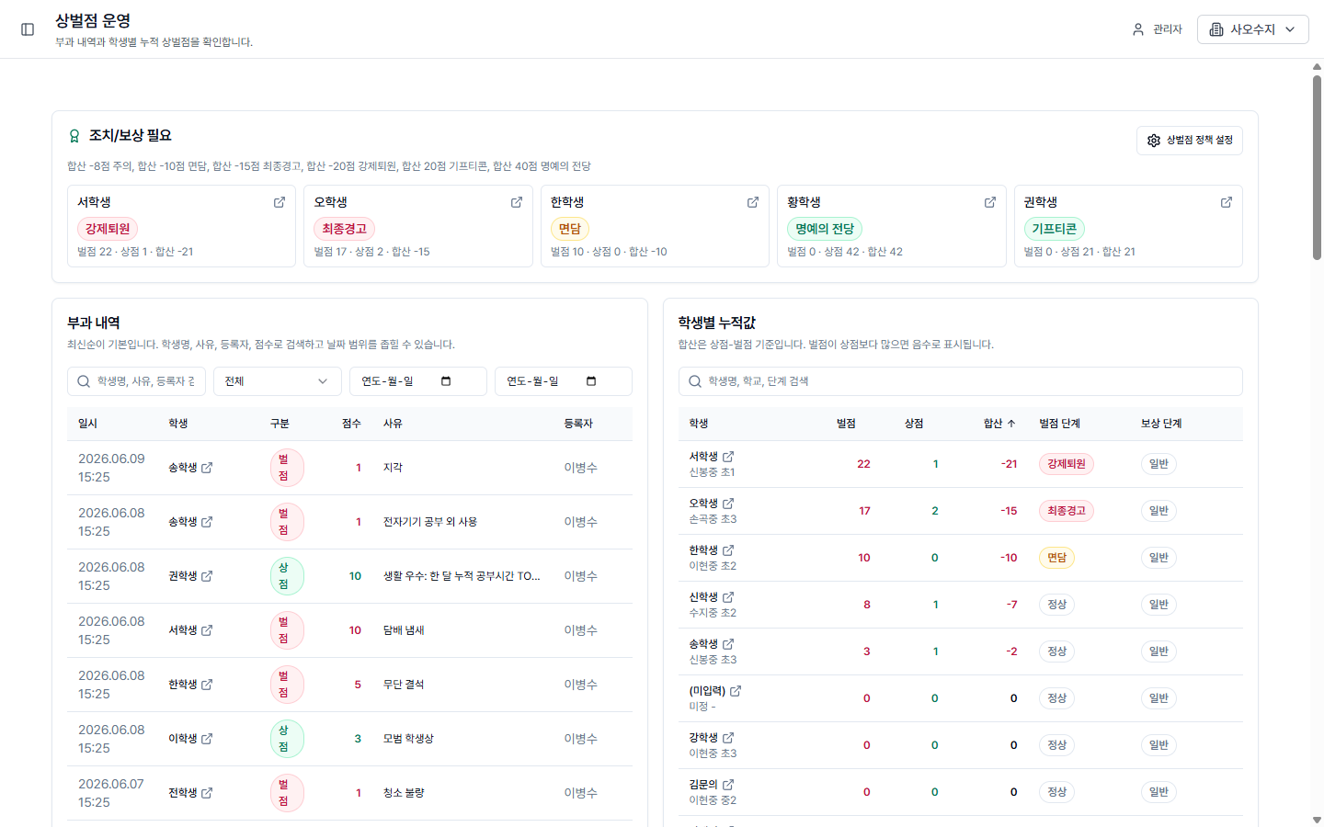Open 한학생 link in 학생별 누적값 table

pyautogui.click(x=712, y=550)
